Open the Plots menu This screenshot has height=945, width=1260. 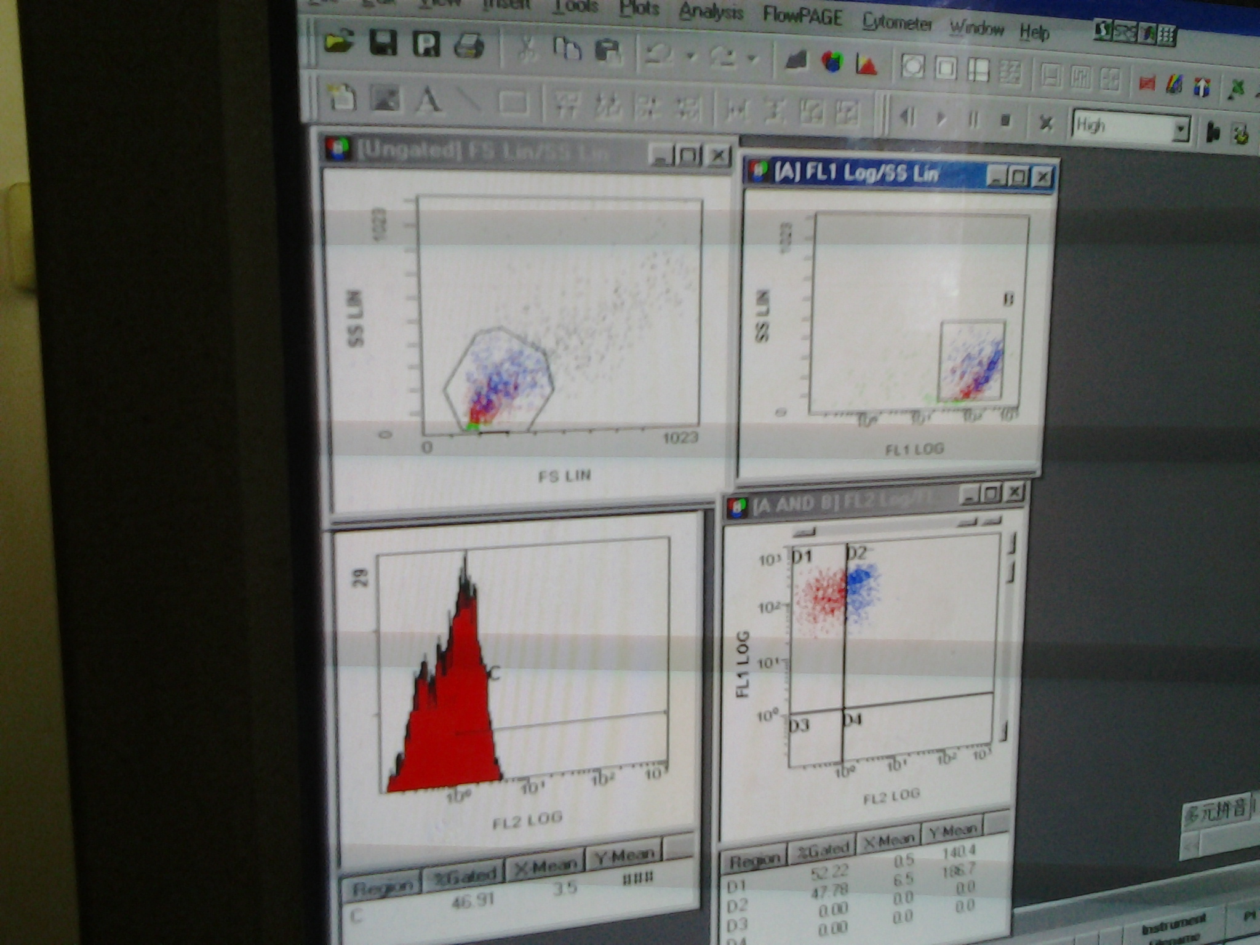coord(640,8)
